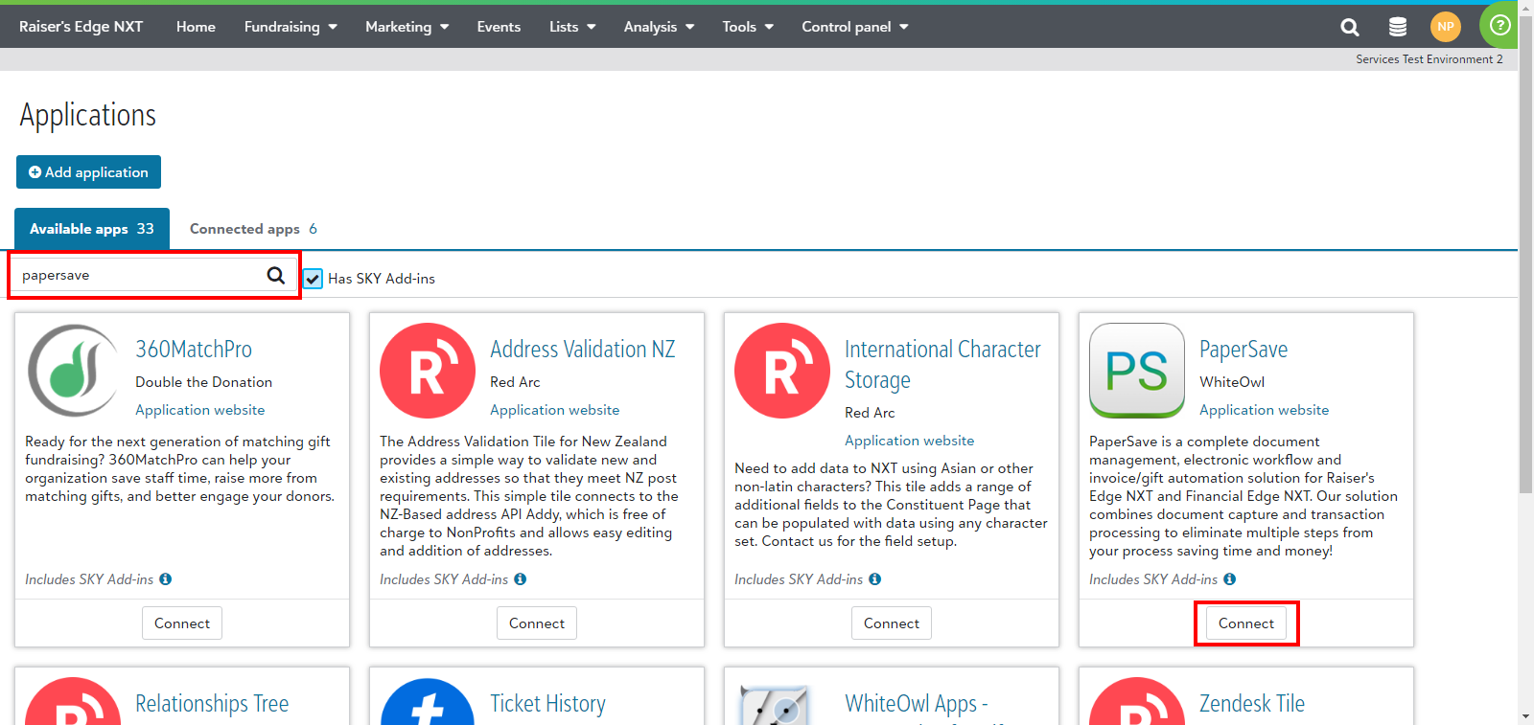Image resolution: width=1534 pixels, height=725 pixels.
Task: Open 360MatchPro Application website link
Action: [199, 410]
